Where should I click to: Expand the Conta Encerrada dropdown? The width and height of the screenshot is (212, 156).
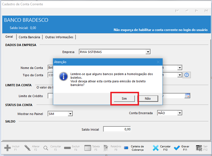[x=180, y=113]
